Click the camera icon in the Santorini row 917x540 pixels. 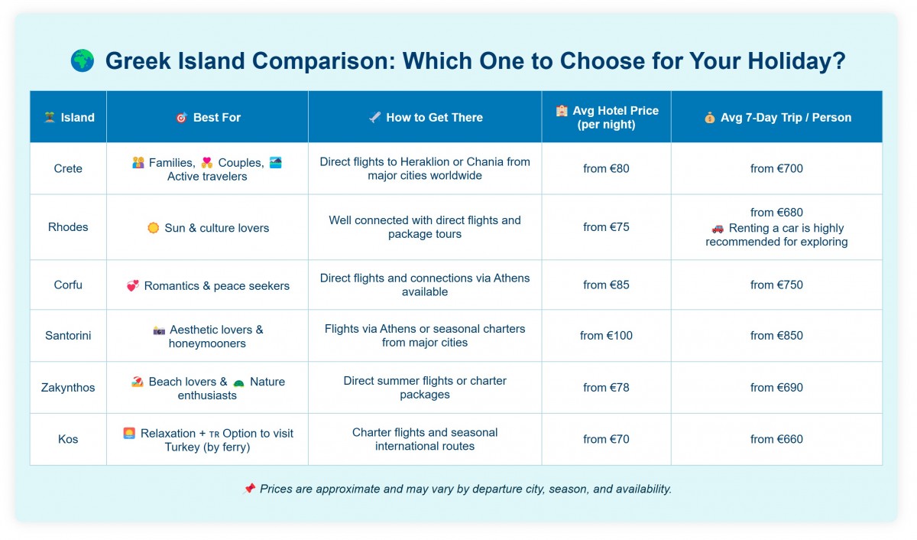click(x=159, y=330)
